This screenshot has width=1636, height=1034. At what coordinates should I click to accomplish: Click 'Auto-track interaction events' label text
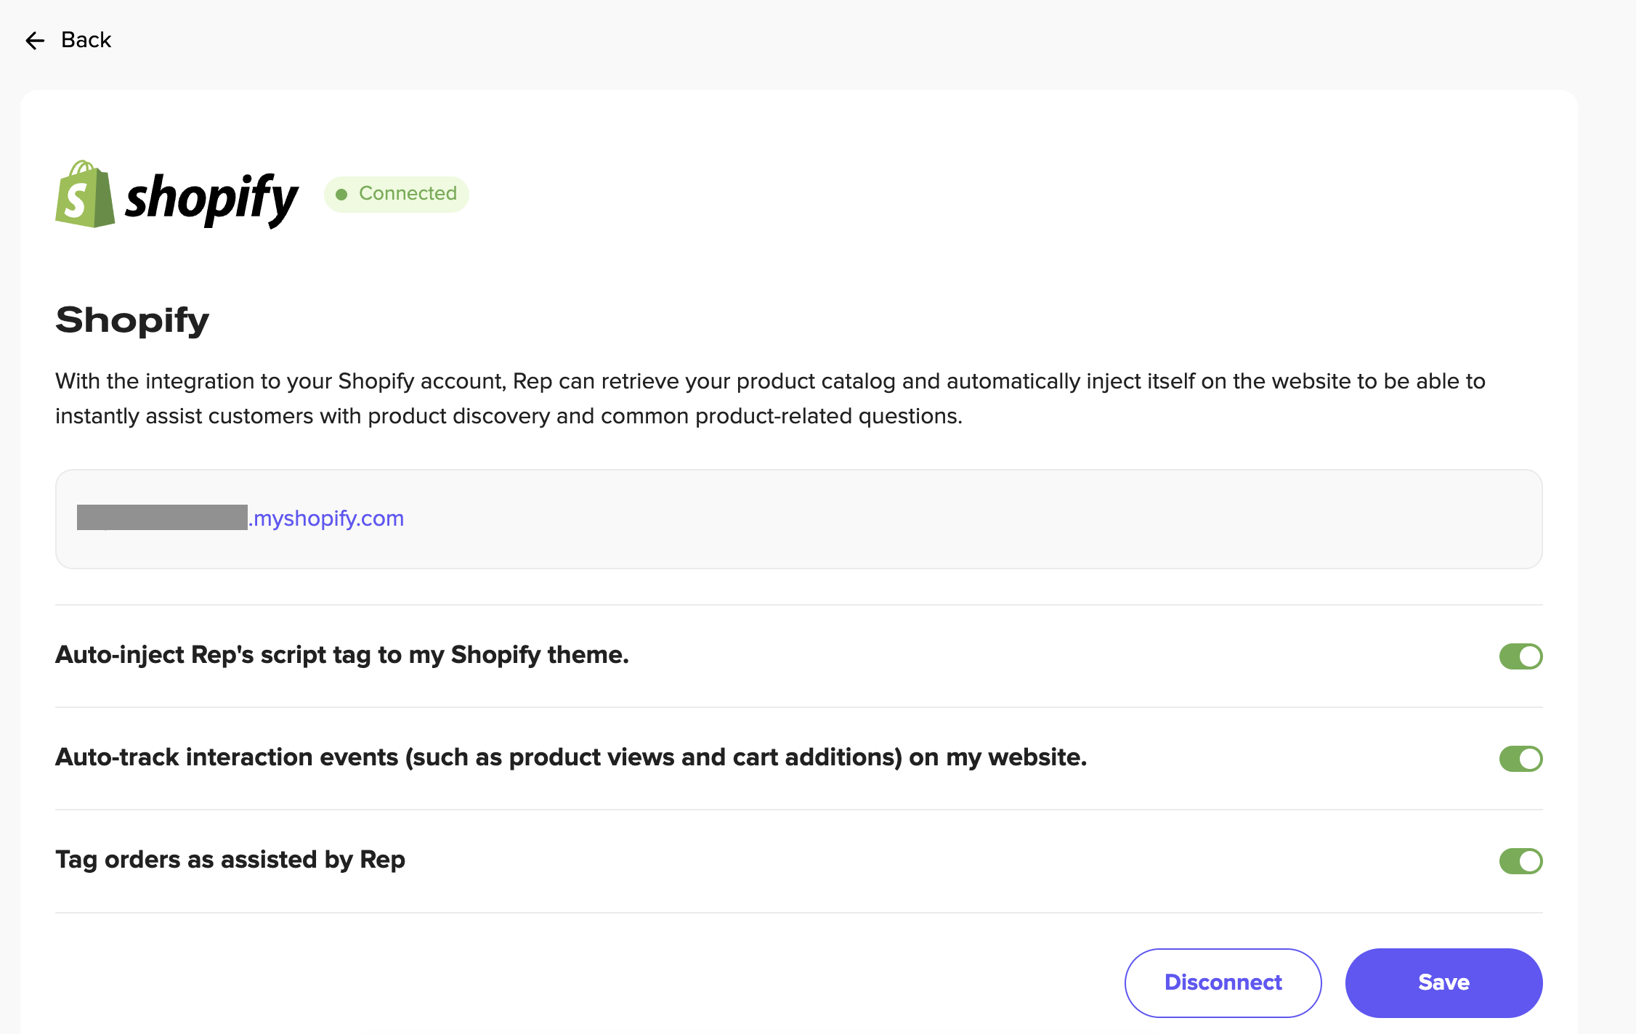(x=571, y=757)
